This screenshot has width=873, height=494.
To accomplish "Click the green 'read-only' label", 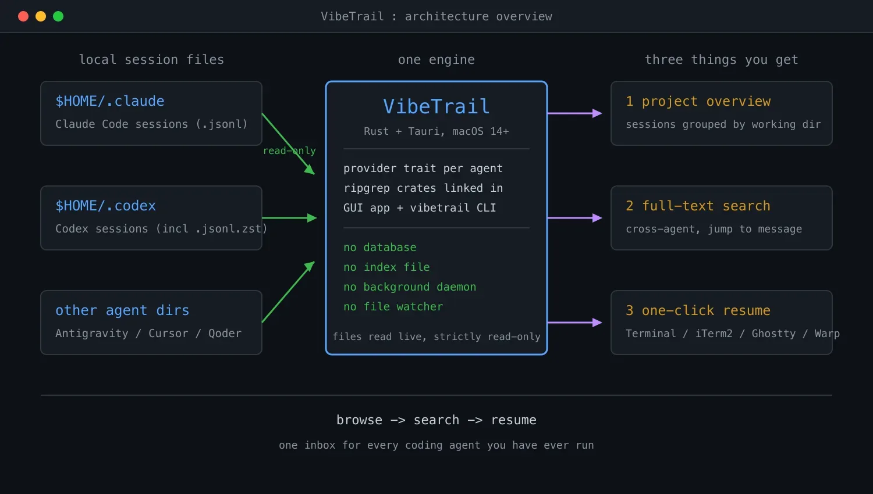I will [x=289, y=151].
